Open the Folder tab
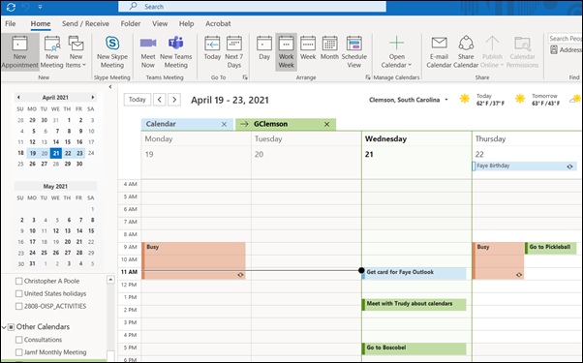 click(x=131, y=23)
